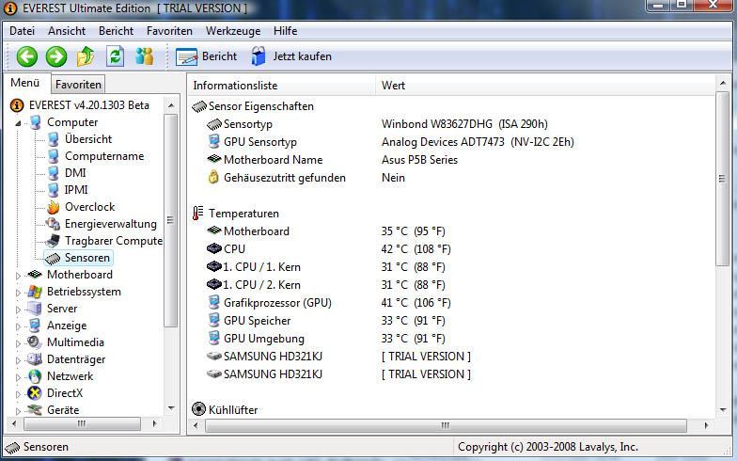Click the Datenträger disk icon in tree
This screenshot has height=461, width=737.
coord(34,359)
